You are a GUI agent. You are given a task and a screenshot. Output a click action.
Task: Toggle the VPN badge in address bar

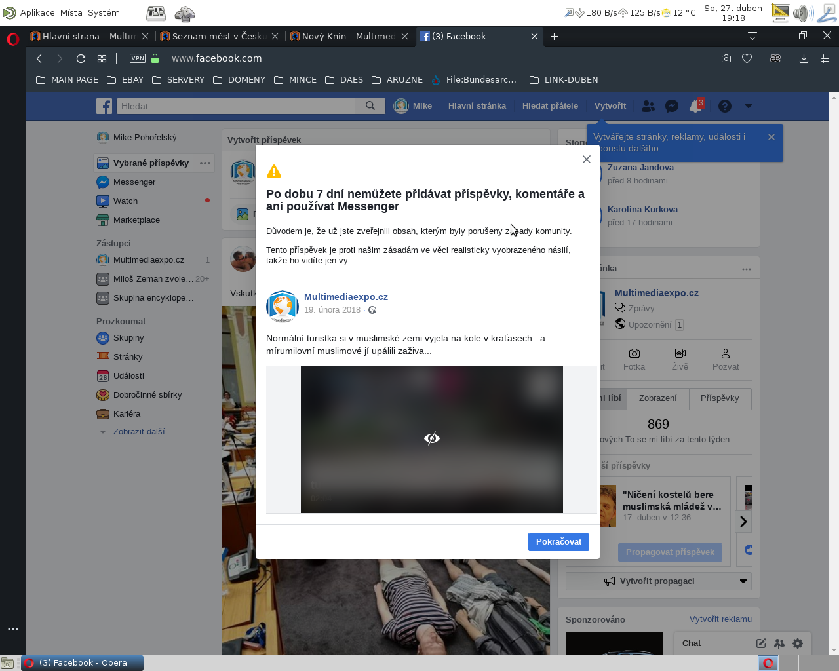(138, 58)
